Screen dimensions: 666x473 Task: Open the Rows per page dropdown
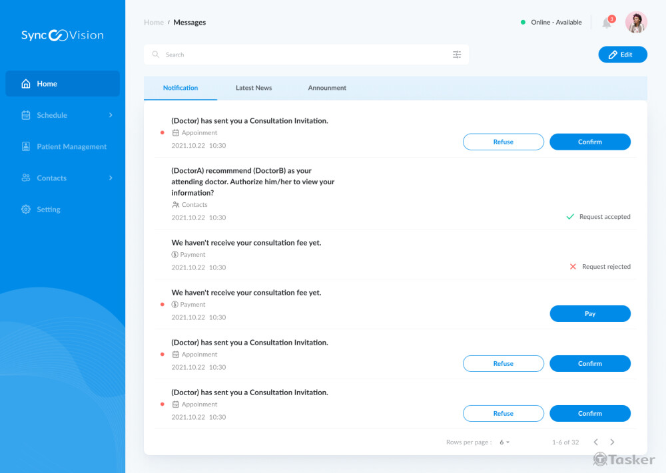click(505, 442)
